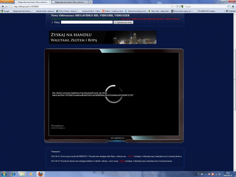Open the Megavideo bez limitu bookmark

pyautogui.click(x=21, y=11)
